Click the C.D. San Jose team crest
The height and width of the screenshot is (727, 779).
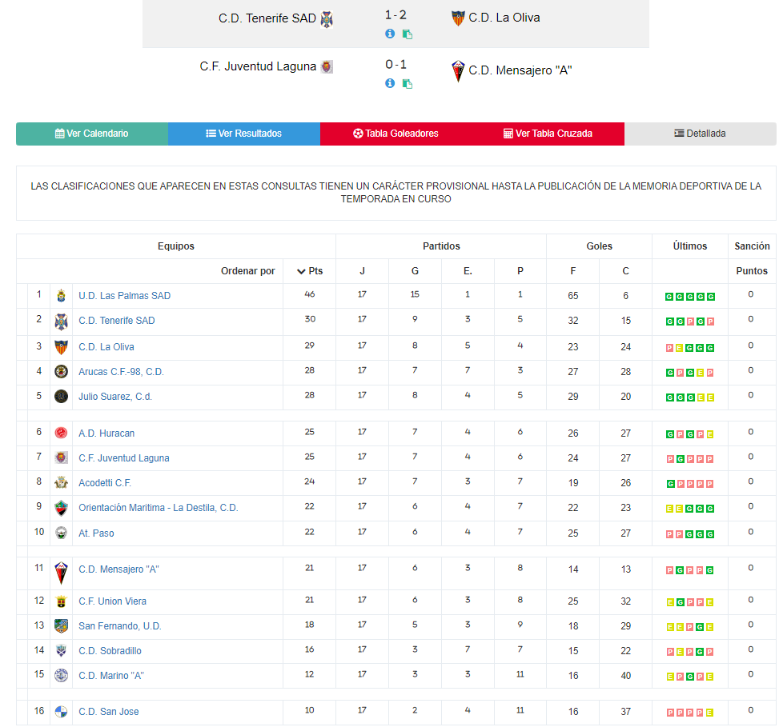[61, 712]
